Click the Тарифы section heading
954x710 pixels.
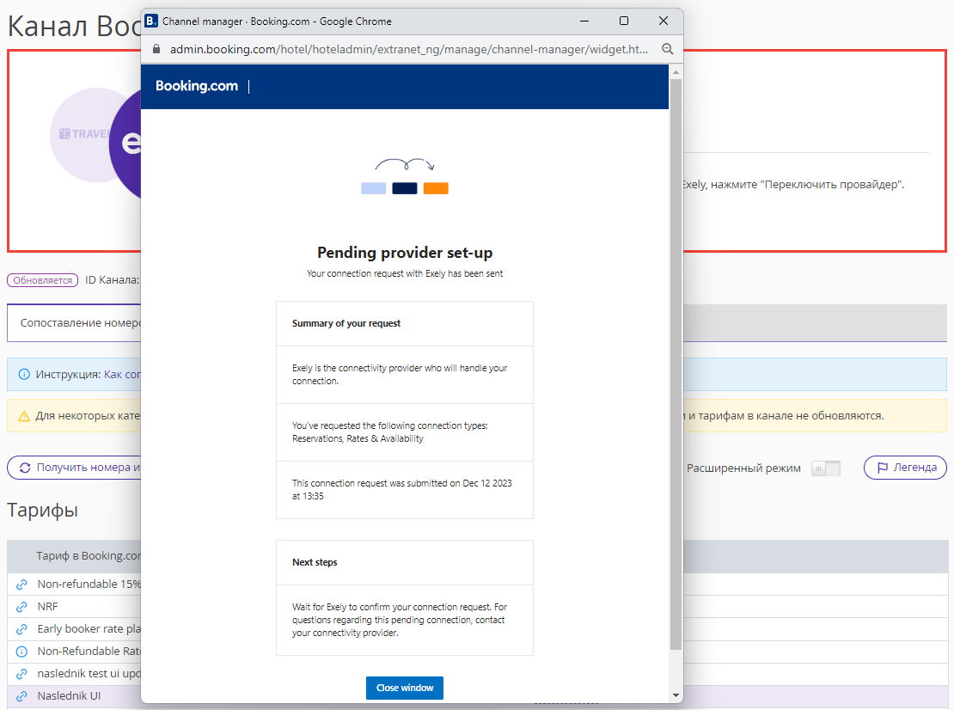43,510
